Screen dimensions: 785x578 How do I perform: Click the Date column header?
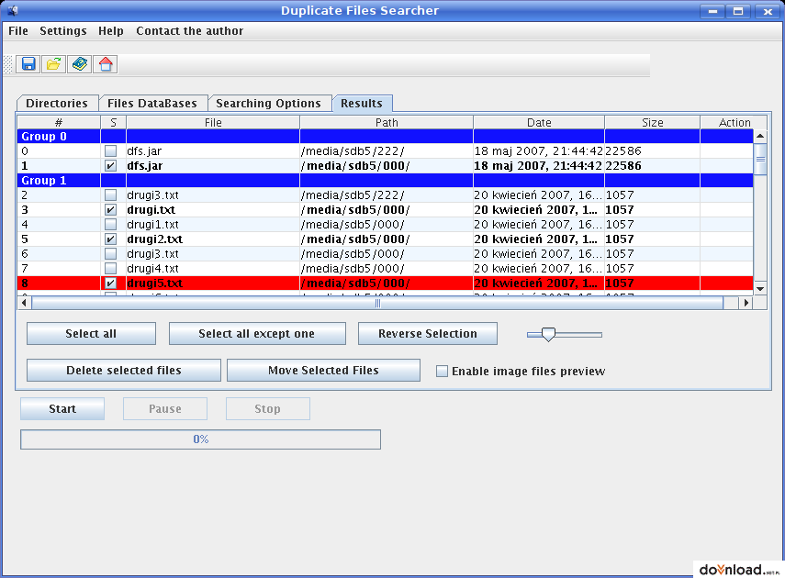pyautogui.click(x=539, y=123)
